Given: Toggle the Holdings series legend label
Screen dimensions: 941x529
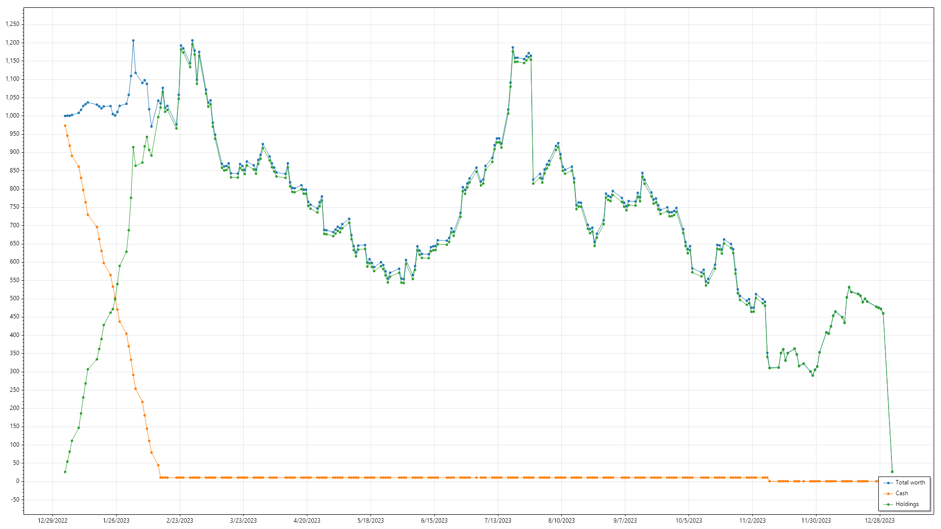Looking at the screenshot, I should [x=907, y=504].
